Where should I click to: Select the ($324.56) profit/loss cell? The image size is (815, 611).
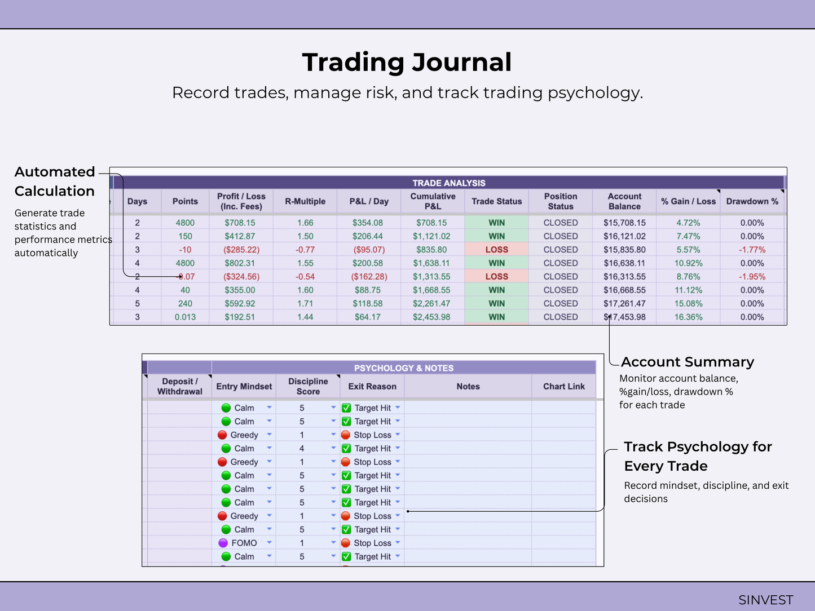[241, 277]
